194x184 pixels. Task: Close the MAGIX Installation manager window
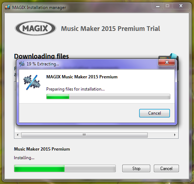coord(181,6)
